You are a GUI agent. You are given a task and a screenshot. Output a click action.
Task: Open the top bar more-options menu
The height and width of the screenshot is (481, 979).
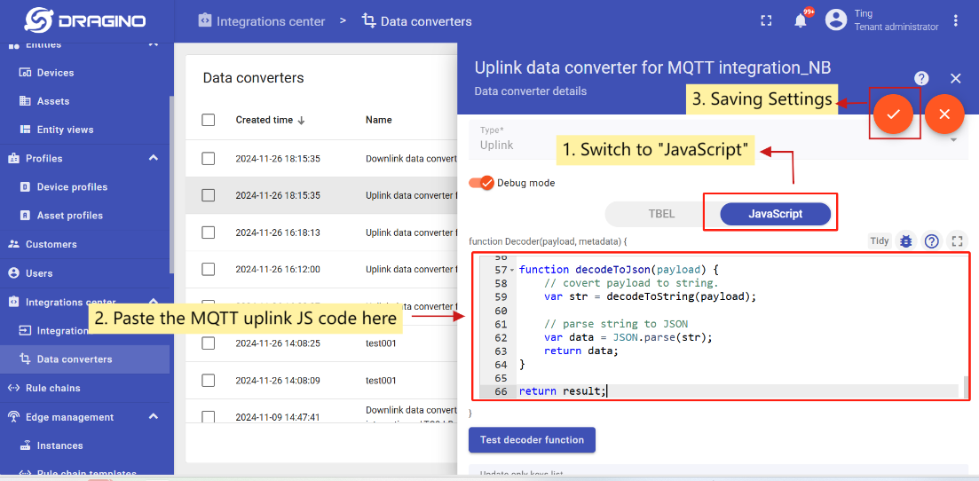pos(955,20)
